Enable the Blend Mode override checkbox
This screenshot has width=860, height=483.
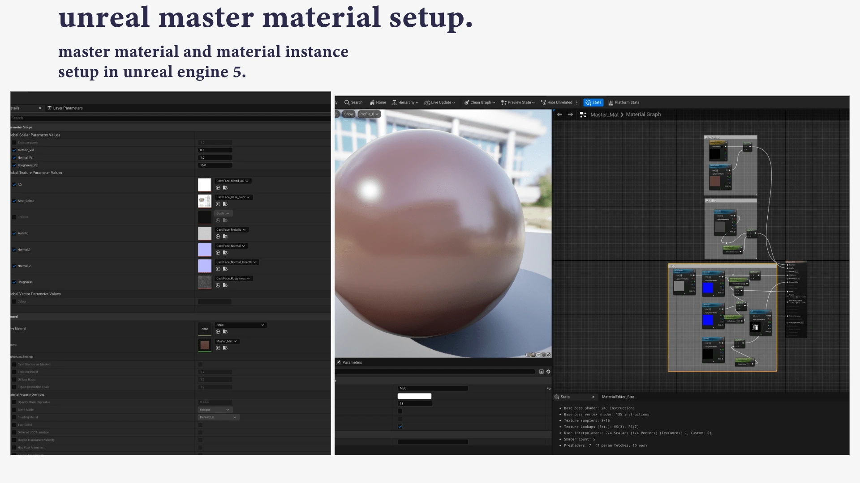coord(14,410)
